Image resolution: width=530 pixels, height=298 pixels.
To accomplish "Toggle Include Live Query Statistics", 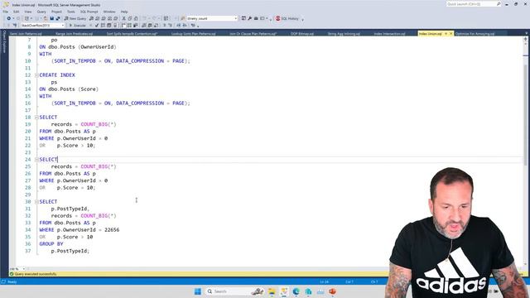I will [129, 26].
